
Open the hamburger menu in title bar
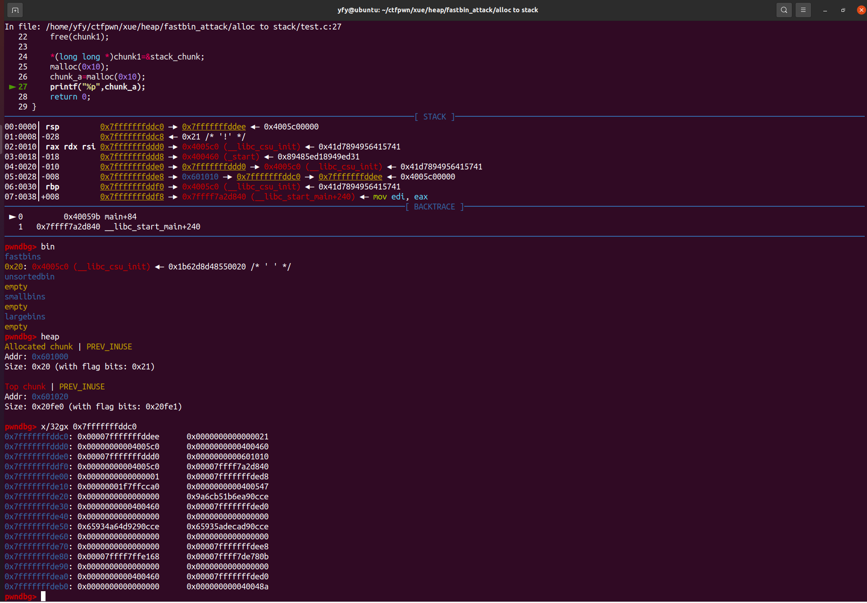(x=803, y=10)
